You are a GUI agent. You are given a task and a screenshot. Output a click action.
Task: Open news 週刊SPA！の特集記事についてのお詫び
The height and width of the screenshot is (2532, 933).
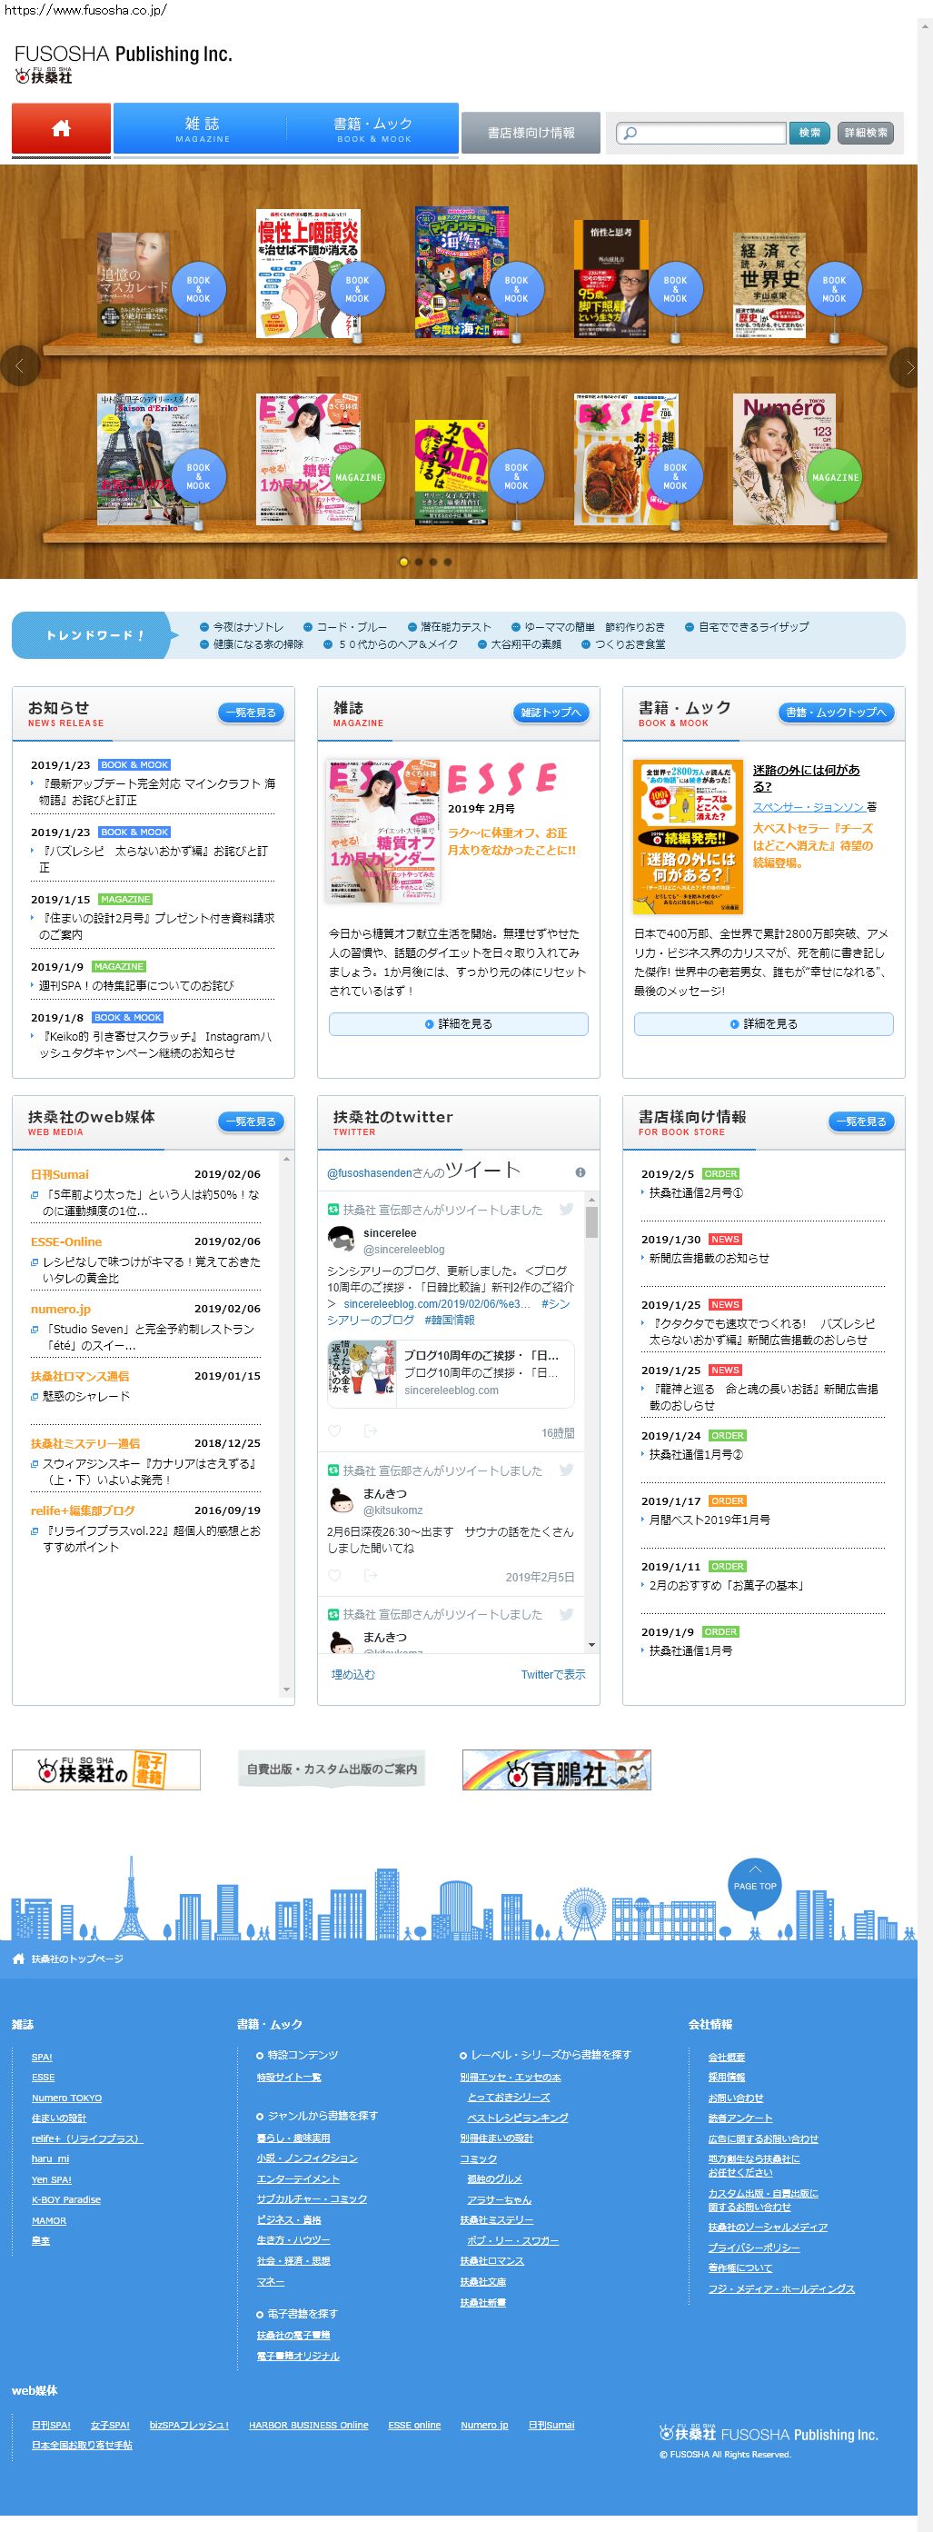(135, 986)
